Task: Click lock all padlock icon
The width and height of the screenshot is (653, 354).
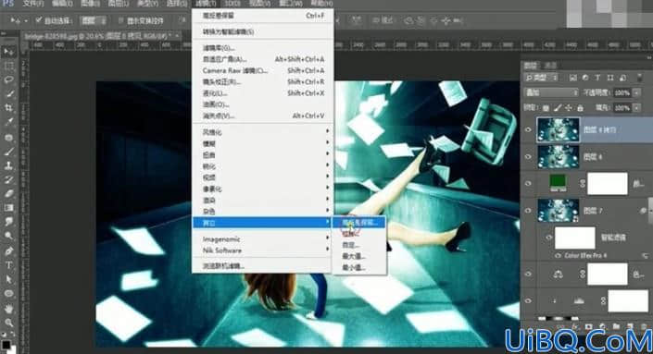Action: coord(580,107)
